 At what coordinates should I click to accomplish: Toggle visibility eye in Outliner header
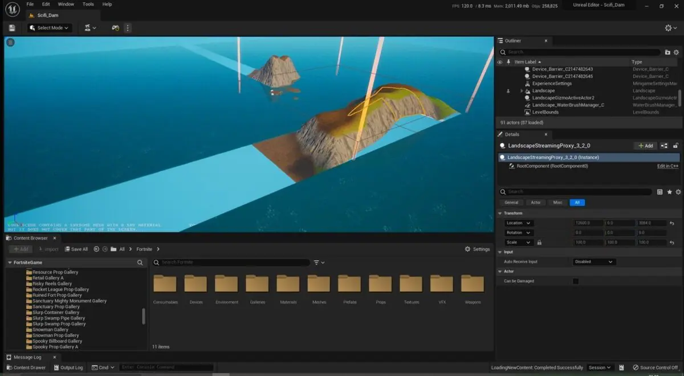point(500,62)
